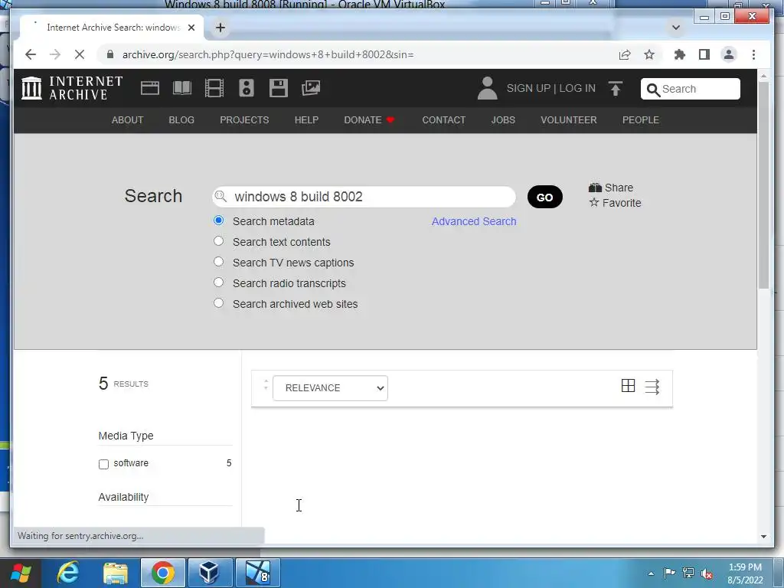This screenshot has width=784, height=588.
Task: Open the RELEVANCE sort dropdown
Action: (330, 388)
